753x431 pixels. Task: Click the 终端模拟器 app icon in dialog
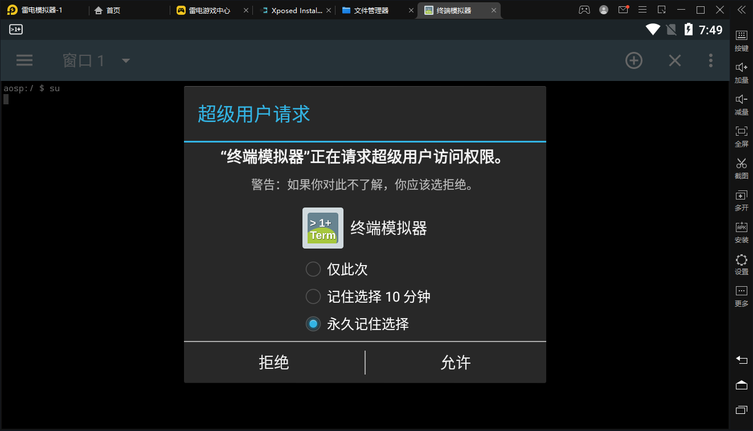pos(323,228)
